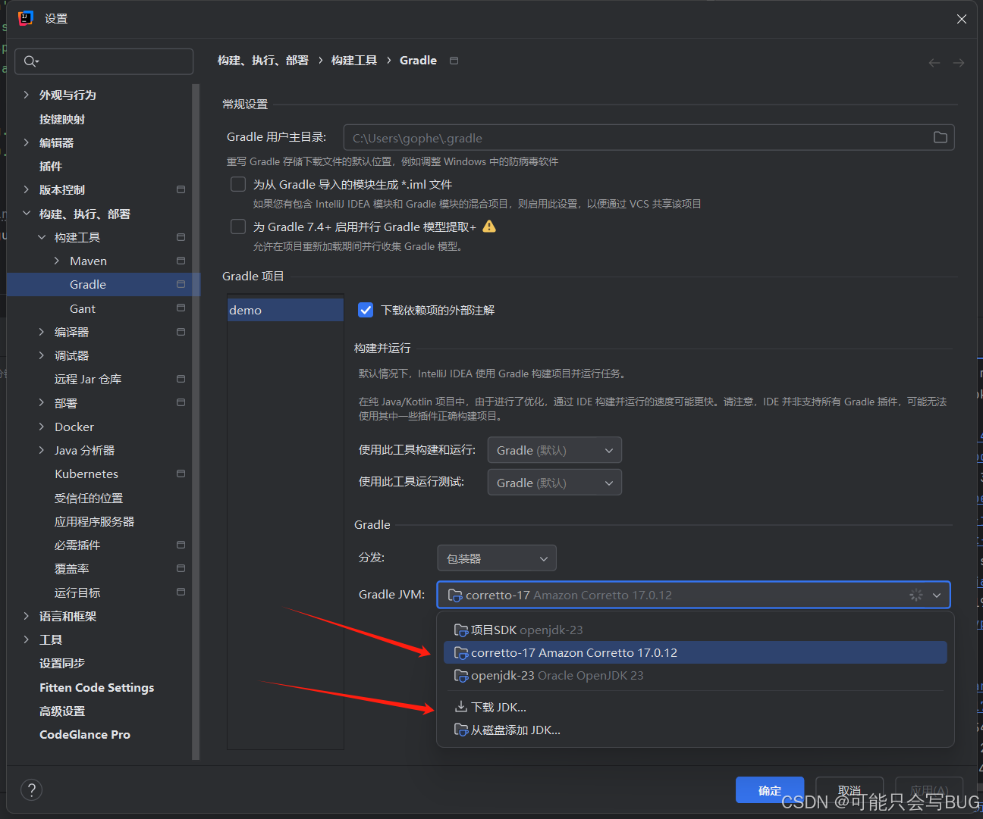Choose 从磁盘添加 JDK... from the dropdown
Image resolution: width=983 pixels, height=819 pixels.
[x=696, y=730]
